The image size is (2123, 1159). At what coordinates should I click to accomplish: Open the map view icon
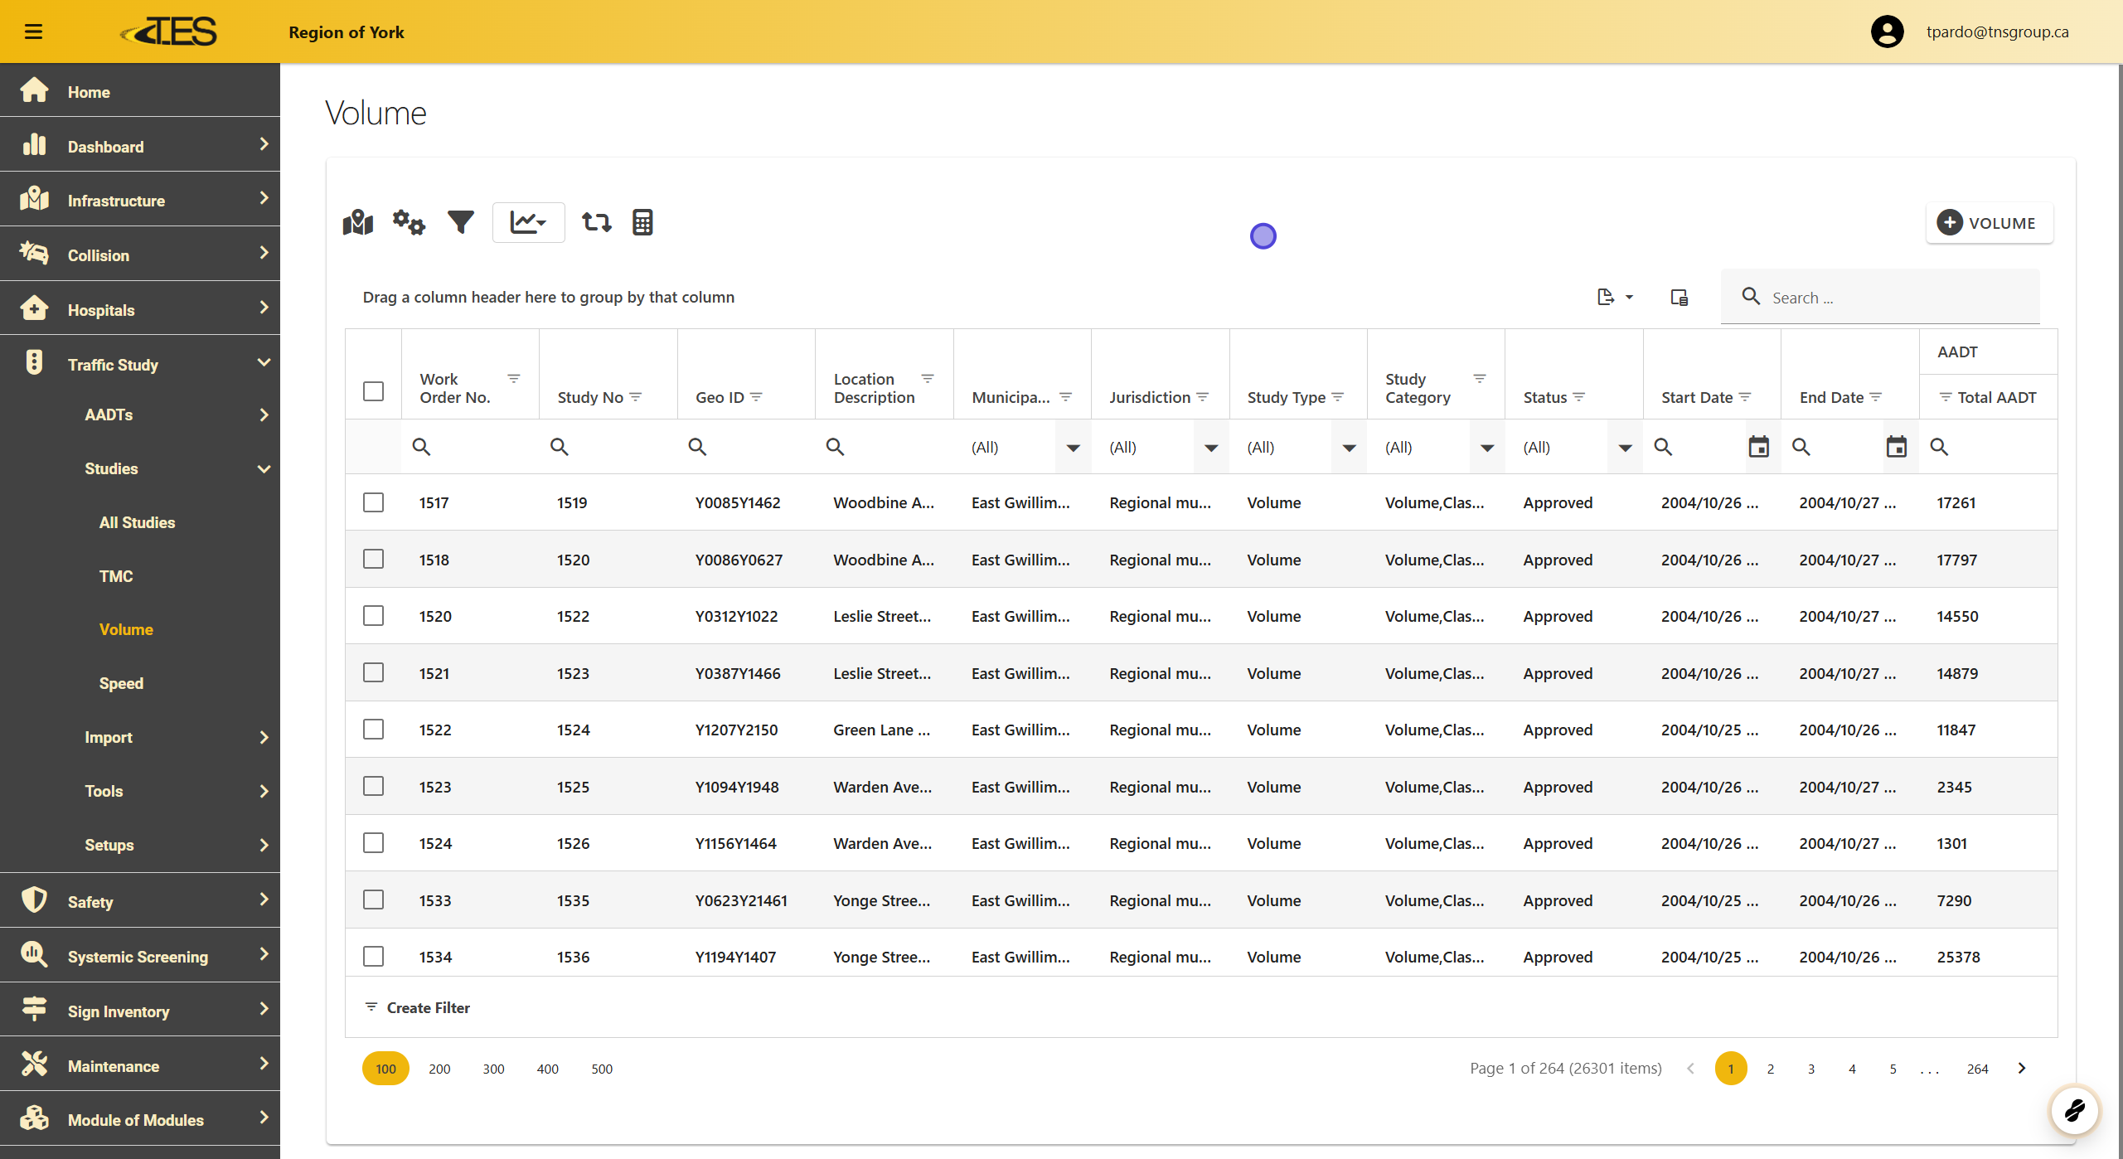[358, 222]
